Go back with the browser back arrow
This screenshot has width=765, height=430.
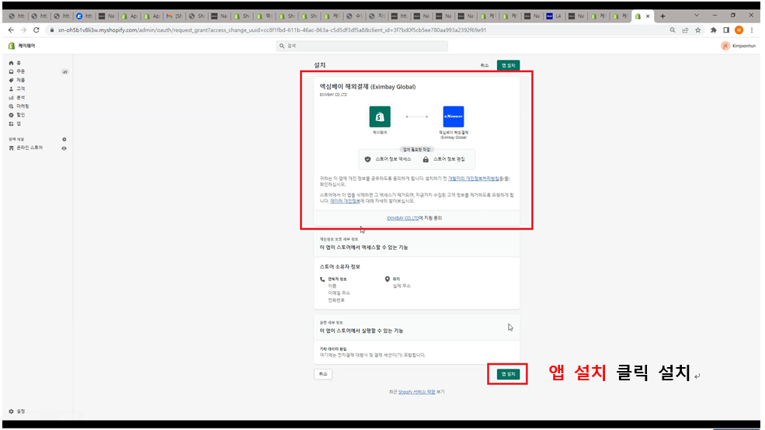pyautogui.click(x=11, y=30)
